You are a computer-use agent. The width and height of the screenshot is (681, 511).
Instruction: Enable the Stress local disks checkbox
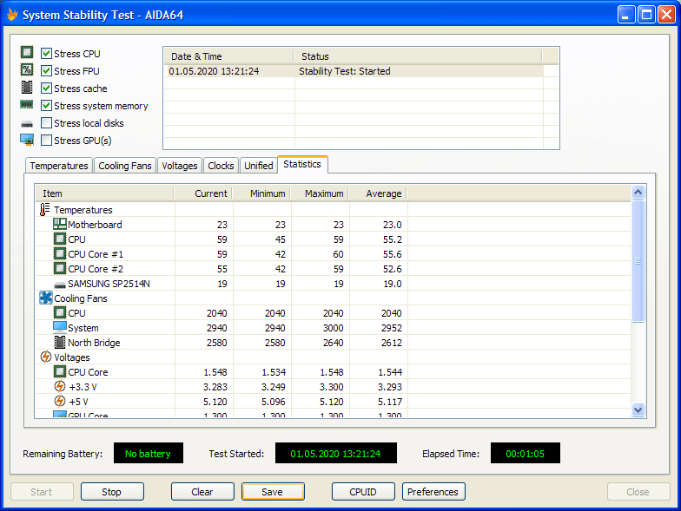(47, 123)
